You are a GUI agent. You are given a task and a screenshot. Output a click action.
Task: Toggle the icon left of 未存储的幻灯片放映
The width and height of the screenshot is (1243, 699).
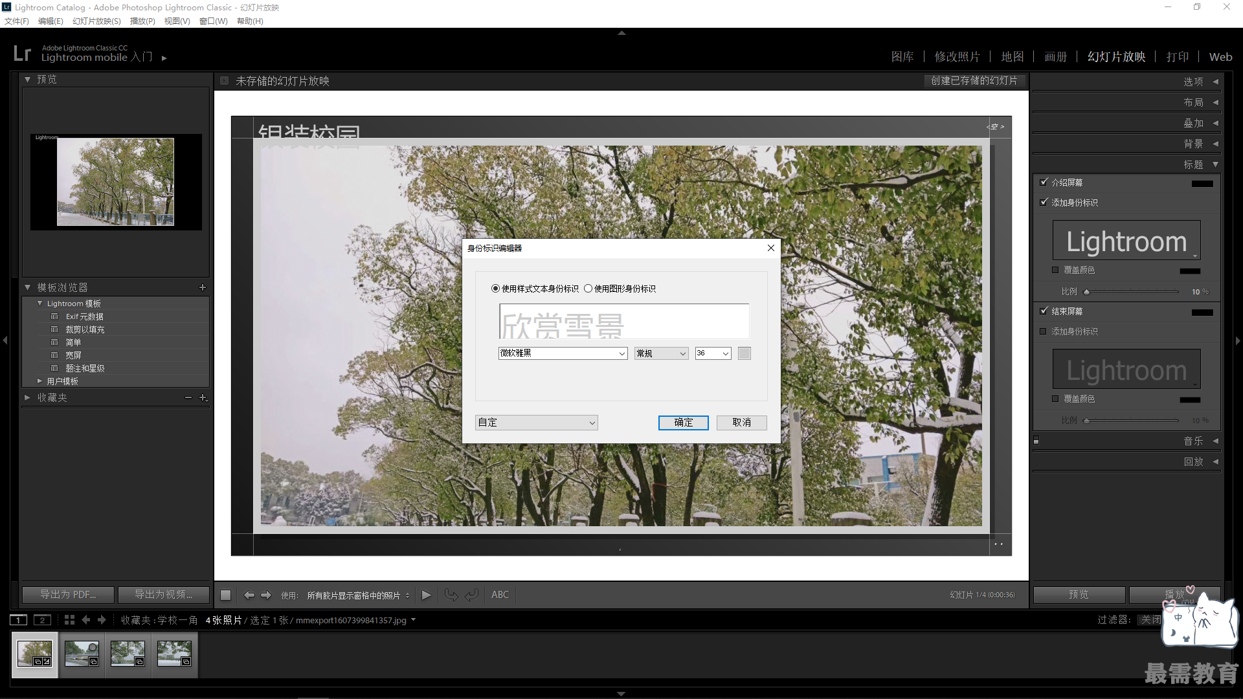point(224,81)
